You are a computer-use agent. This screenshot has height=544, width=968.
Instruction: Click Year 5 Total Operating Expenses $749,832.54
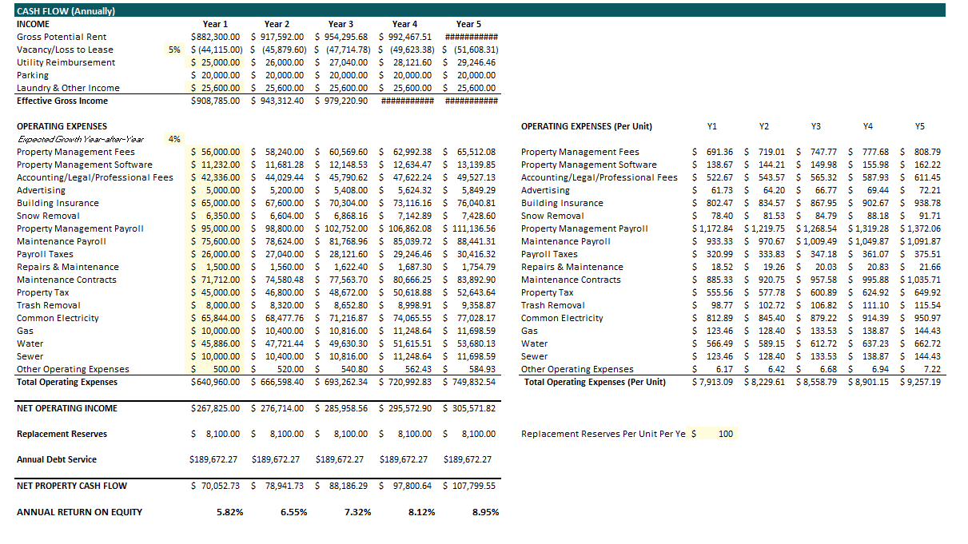click(x=470, y=382)
